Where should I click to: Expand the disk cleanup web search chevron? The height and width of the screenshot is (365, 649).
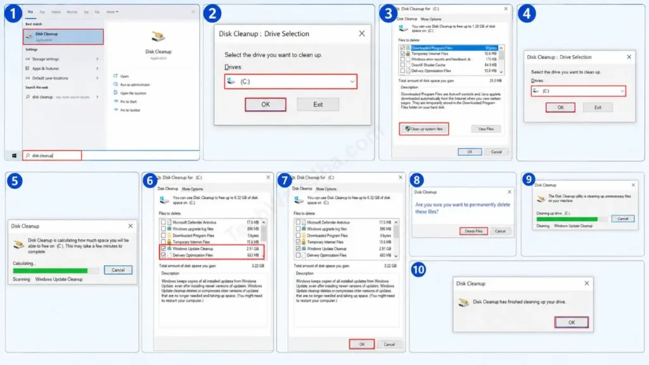[97, 97]
